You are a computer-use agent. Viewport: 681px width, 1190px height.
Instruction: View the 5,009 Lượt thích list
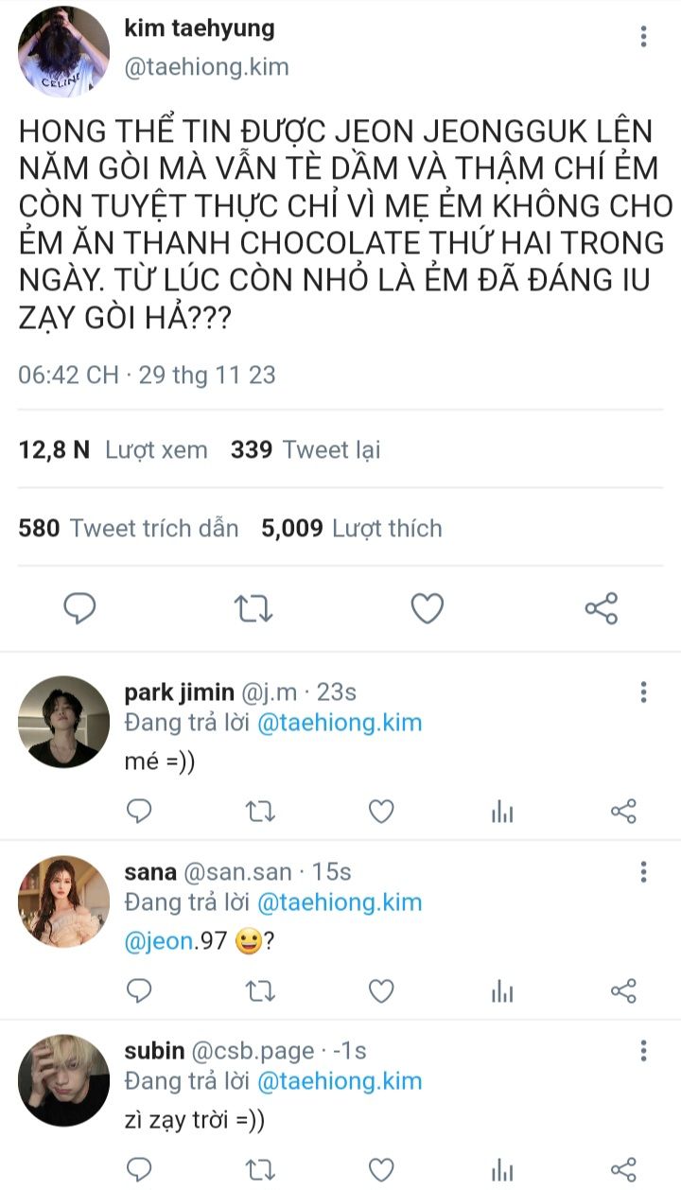click(x=352, y=528)
